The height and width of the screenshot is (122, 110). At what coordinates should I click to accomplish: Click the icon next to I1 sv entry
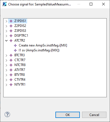(x=15, y=50)
